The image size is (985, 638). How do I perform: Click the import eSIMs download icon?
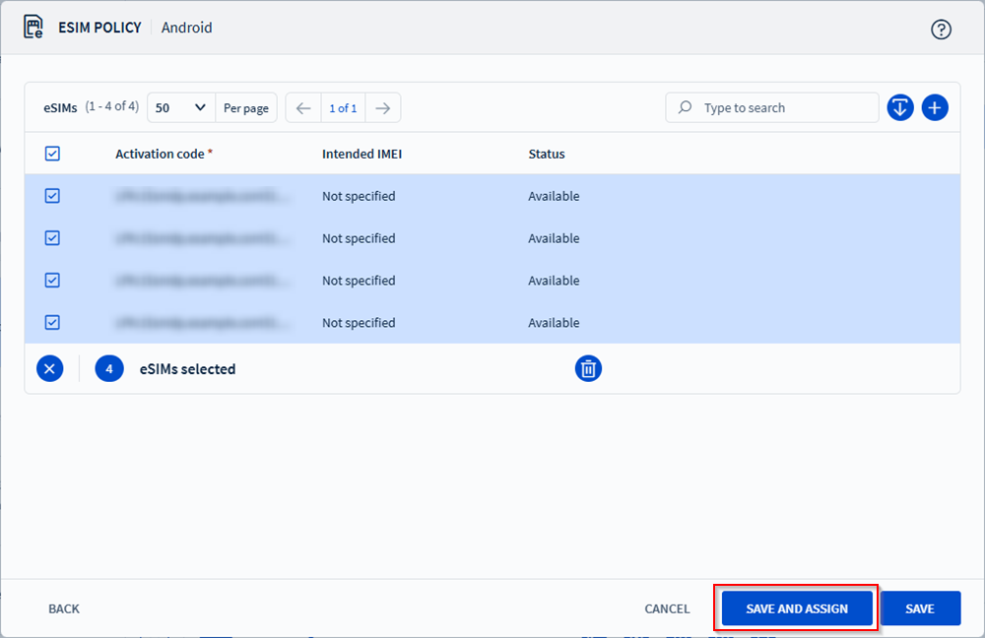(x=900, y=108)
